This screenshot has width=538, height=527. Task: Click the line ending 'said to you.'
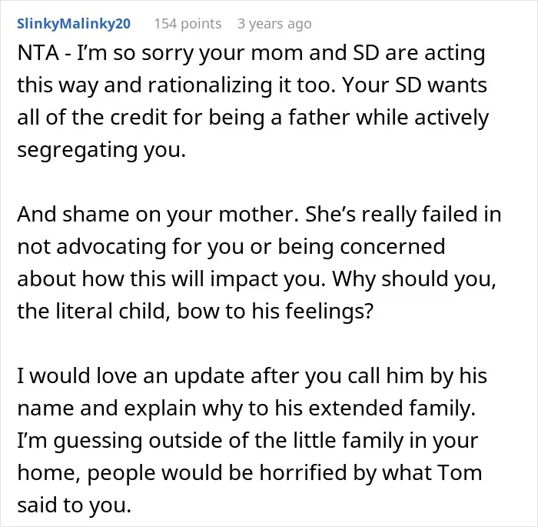coord(75,505)
